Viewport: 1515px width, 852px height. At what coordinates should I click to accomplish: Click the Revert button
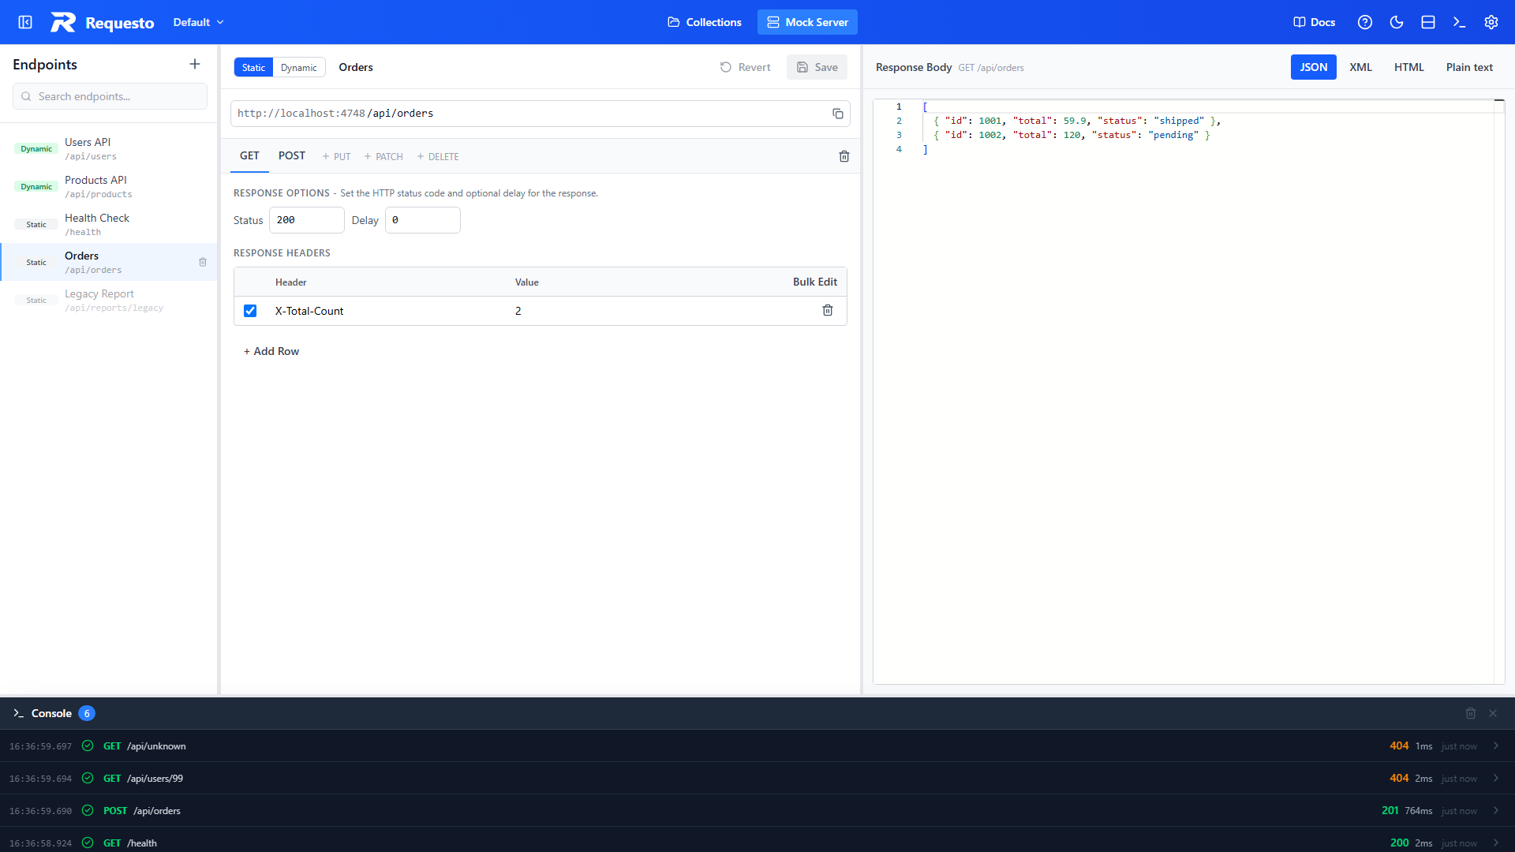coord(745,67)
